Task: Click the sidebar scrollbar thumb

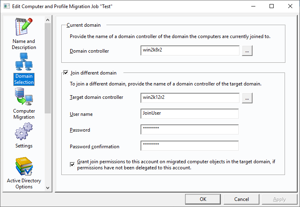Action: click(x=47, y=68)
